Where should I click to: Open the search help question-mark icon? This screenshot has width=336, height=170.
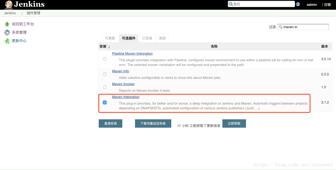coord(298,4)
